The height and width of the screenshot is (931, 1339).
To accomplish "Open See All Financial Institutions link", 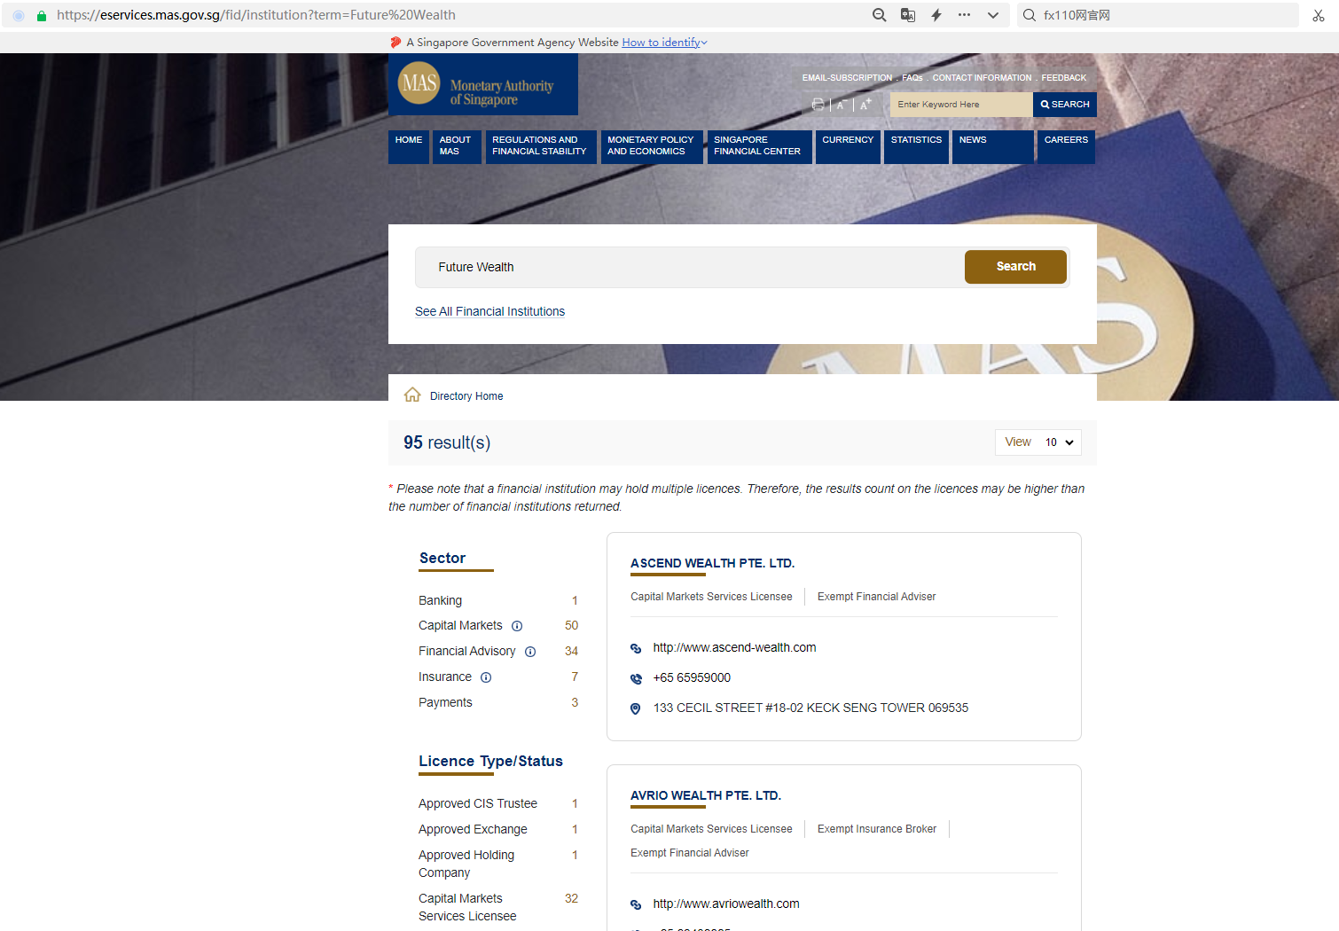I will 489,312.
